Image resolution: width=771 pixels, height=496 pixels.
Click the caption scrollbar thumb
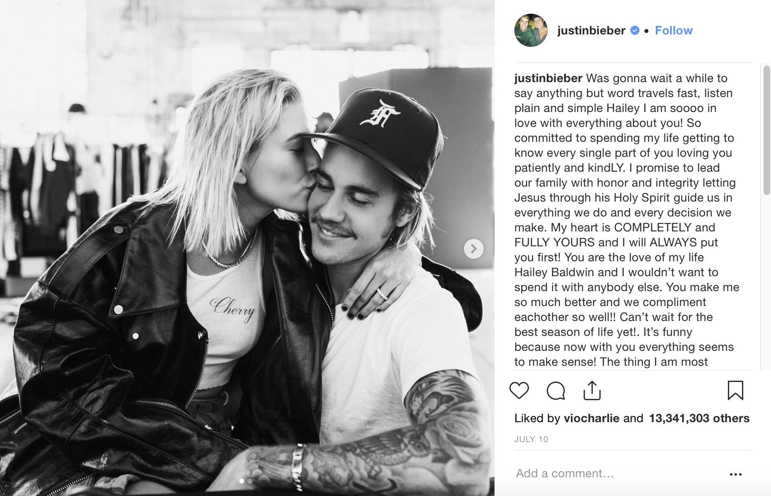[766, 130]
